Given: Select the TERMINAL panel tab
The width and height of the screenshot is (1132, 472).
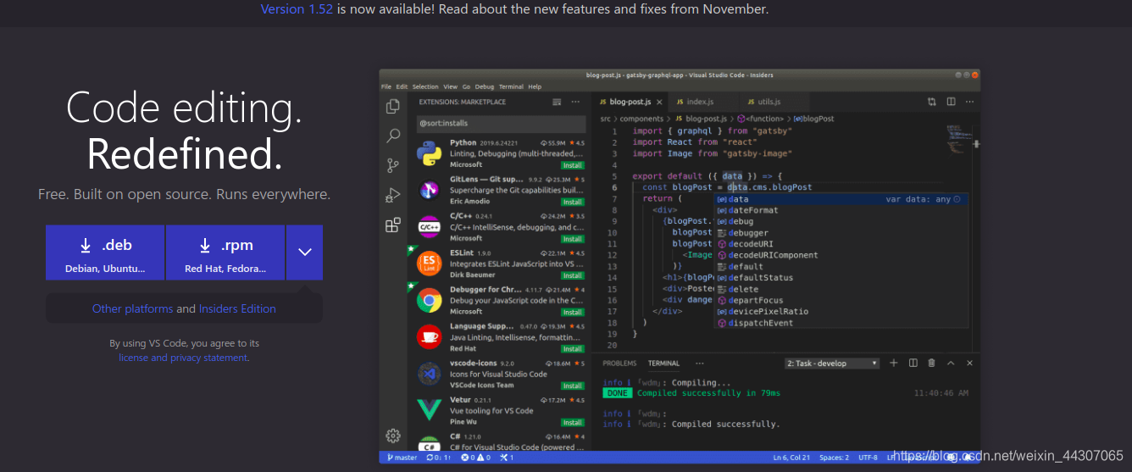Looking at the screenshot, I should [x=663, y=364].
